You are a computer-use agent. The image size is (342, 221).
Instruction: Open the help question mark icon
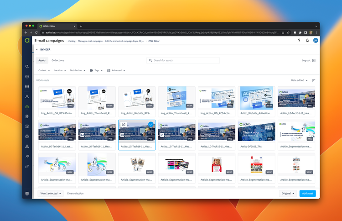tap(299, 41)
